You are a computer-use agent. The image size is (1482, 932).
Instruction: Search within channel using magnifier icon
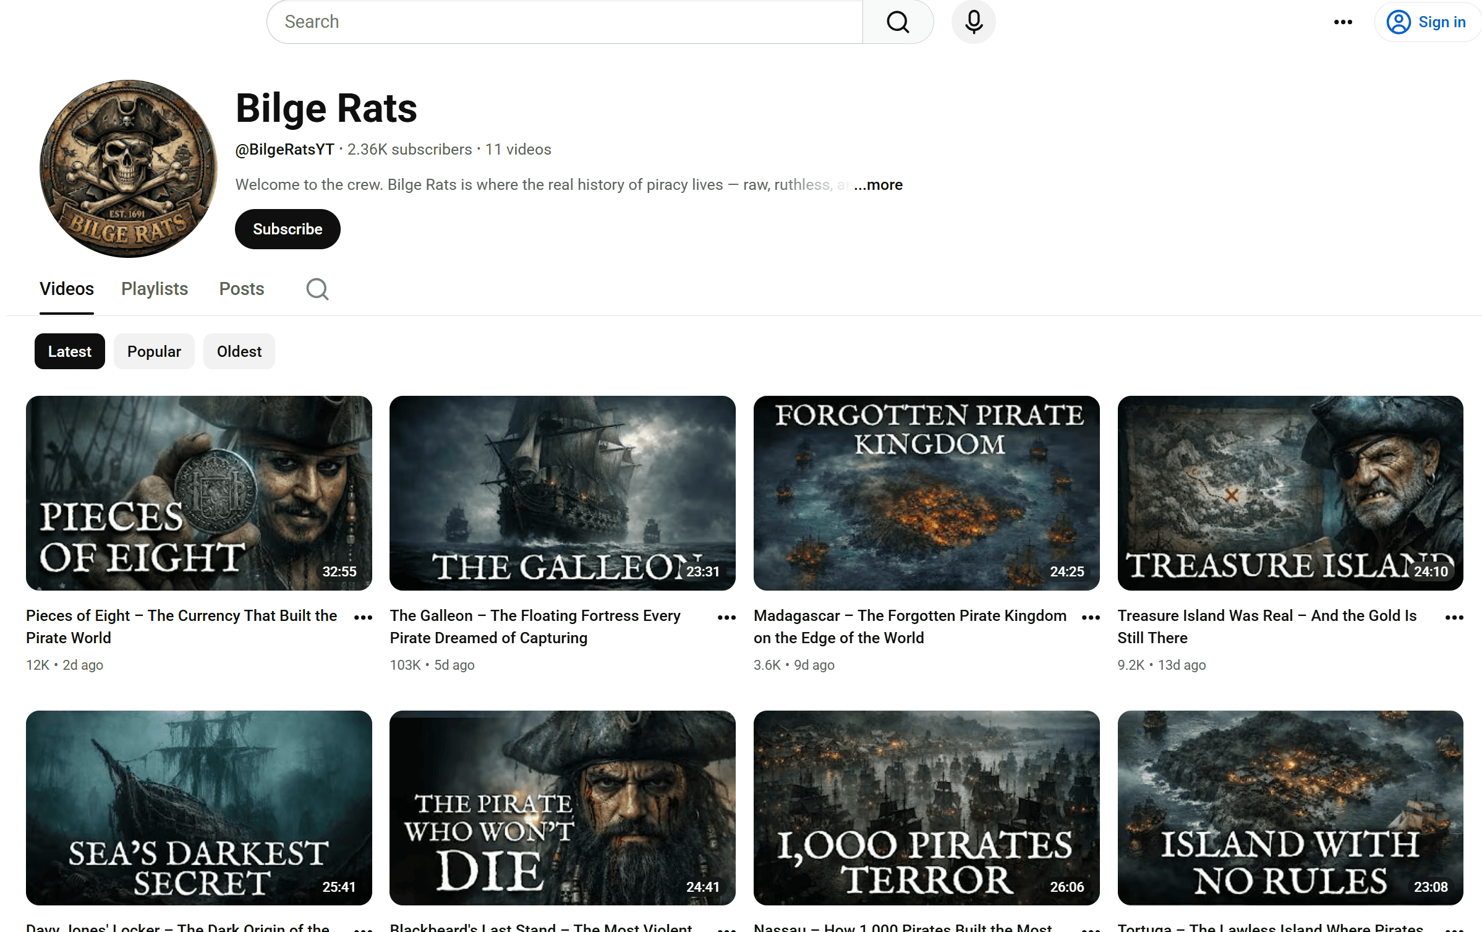[317, 289]
